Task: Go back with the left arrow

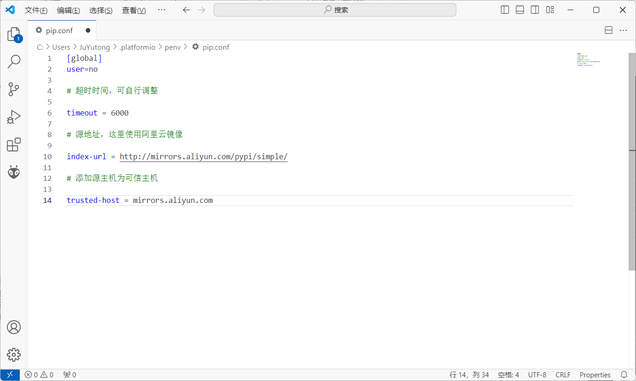Action: pyautogui.click(x=186, y=10)
